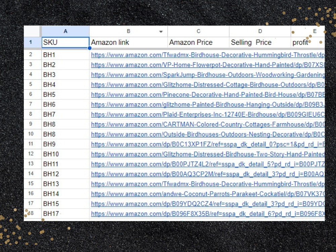Select cell BH15

(66, 204)
